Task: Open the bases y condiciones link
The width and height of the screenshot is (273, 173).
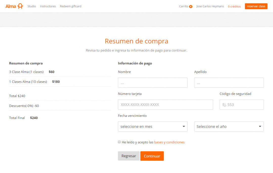Action: pos(169,142)
